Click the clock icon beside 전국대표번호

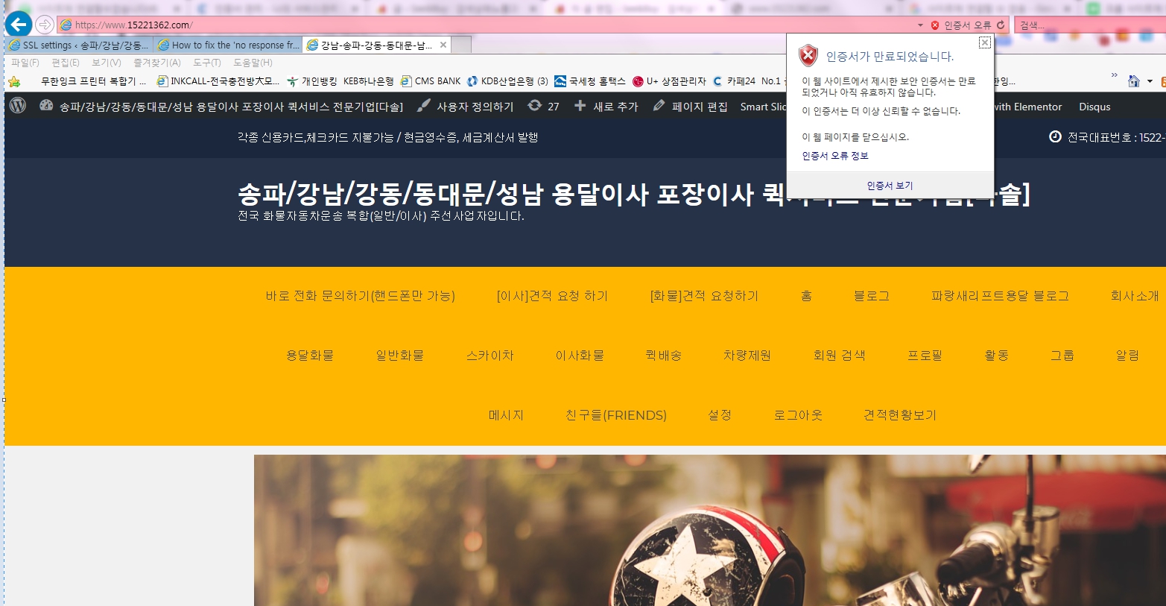pos(1055,136)
